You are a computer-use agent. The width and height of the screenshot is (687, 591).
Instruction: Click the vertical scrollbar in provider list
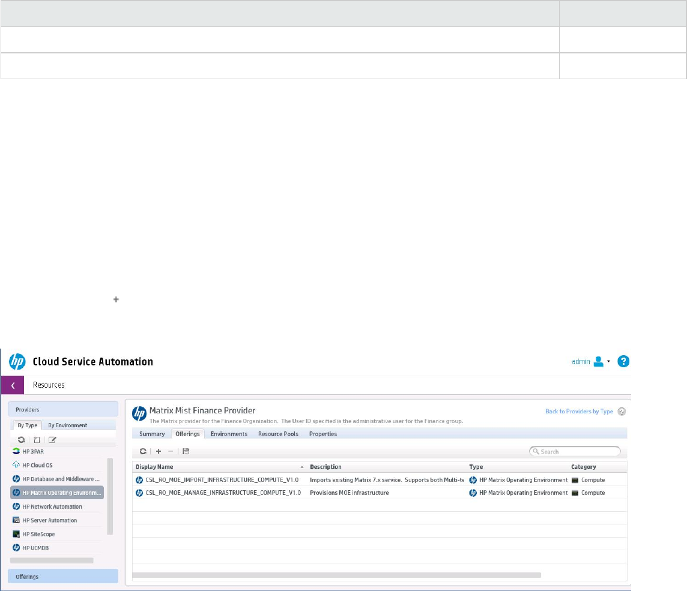click(x=110, y=496)
